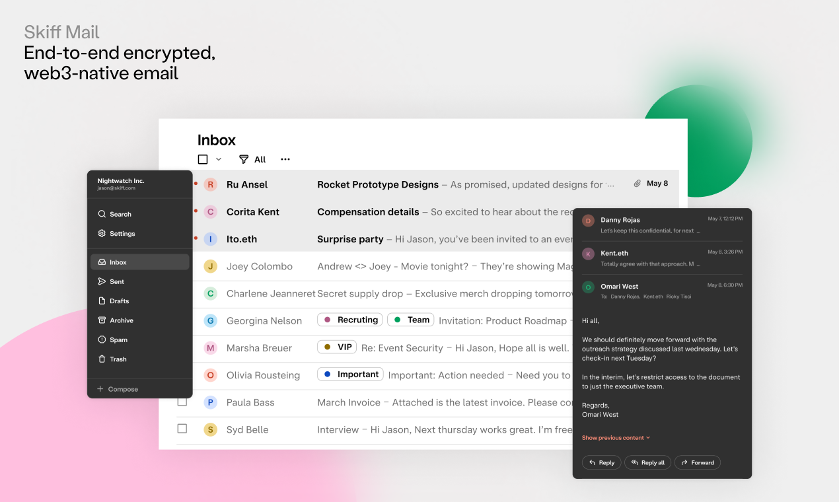Reply to Omari West's message

pos(601,462)
